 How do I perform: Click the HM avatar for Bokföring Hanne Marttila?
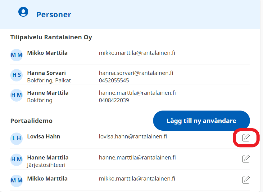click(16, 95)
